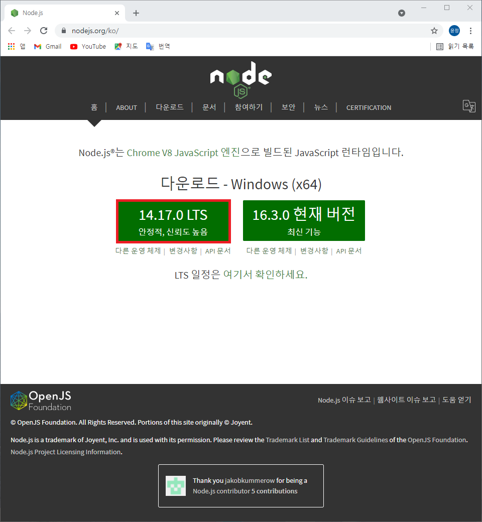Maximize the Chrome window
Screen dimensions: 482x522
447,8
